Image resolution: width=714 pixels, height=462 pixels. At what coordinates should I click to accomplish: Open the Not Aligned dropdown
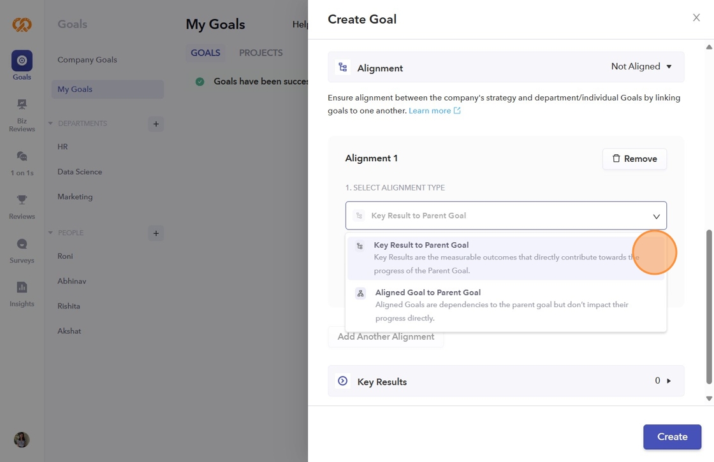[641, 67]
